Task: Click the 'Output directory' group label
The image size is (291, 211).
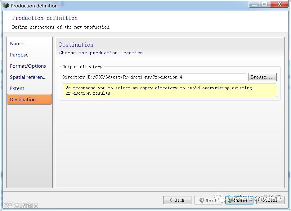Action: pos(82,67)
